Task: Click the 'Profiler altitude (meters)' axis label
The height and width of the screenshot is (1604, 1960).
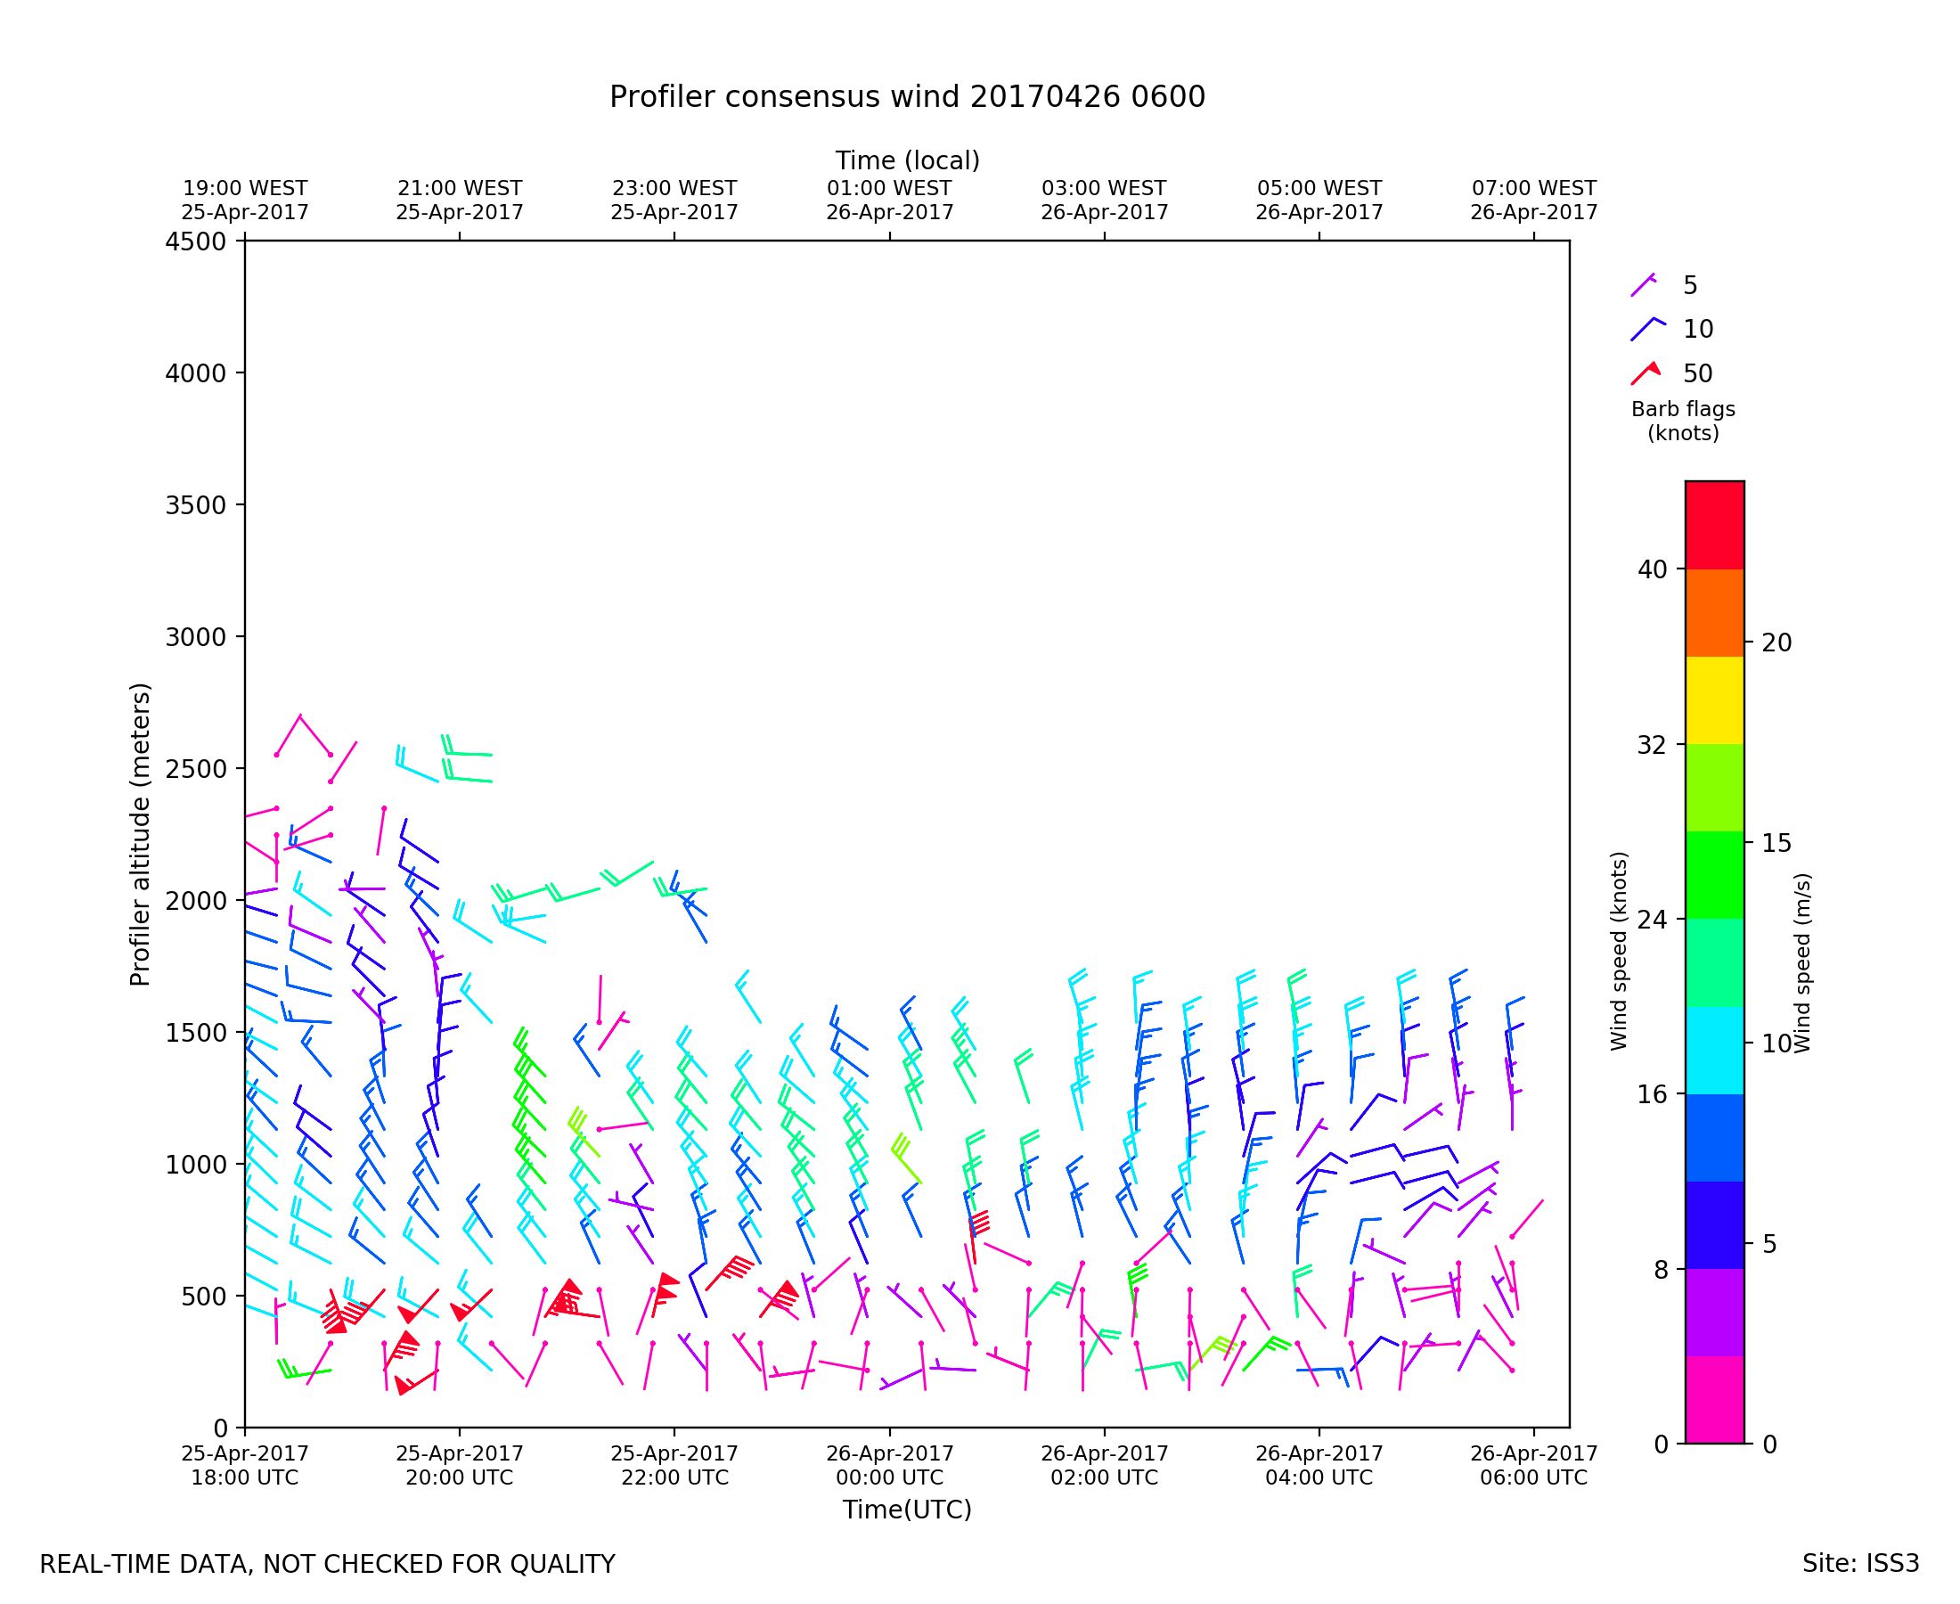Action: 140,834
